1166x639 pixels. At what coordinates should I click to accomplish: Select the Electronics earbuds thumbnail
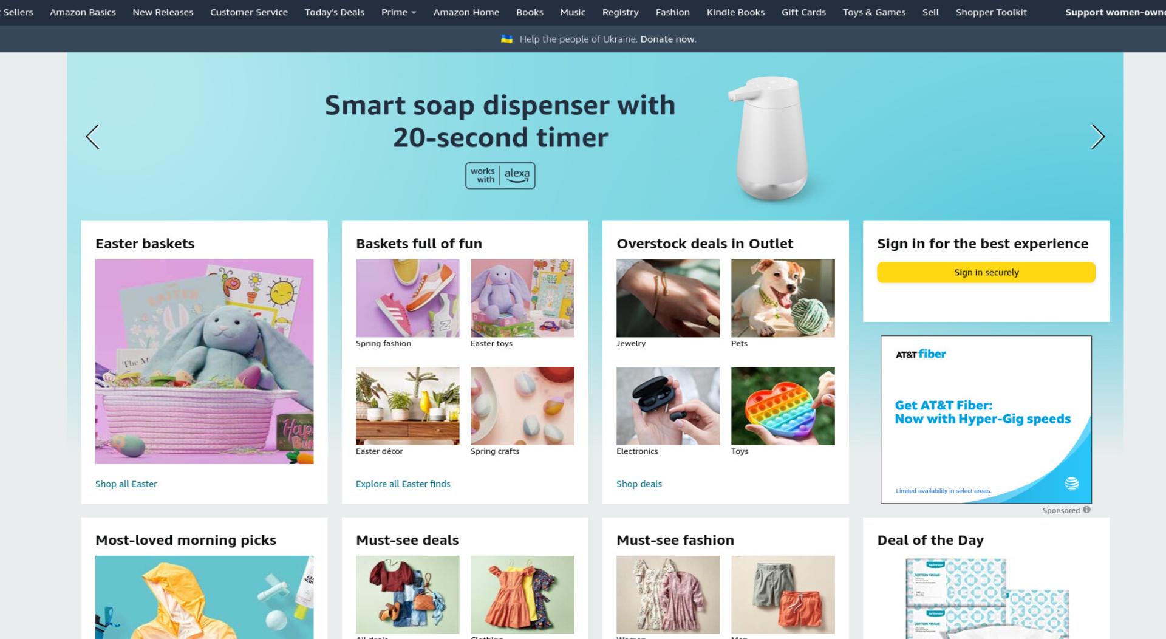coord(668,406)
